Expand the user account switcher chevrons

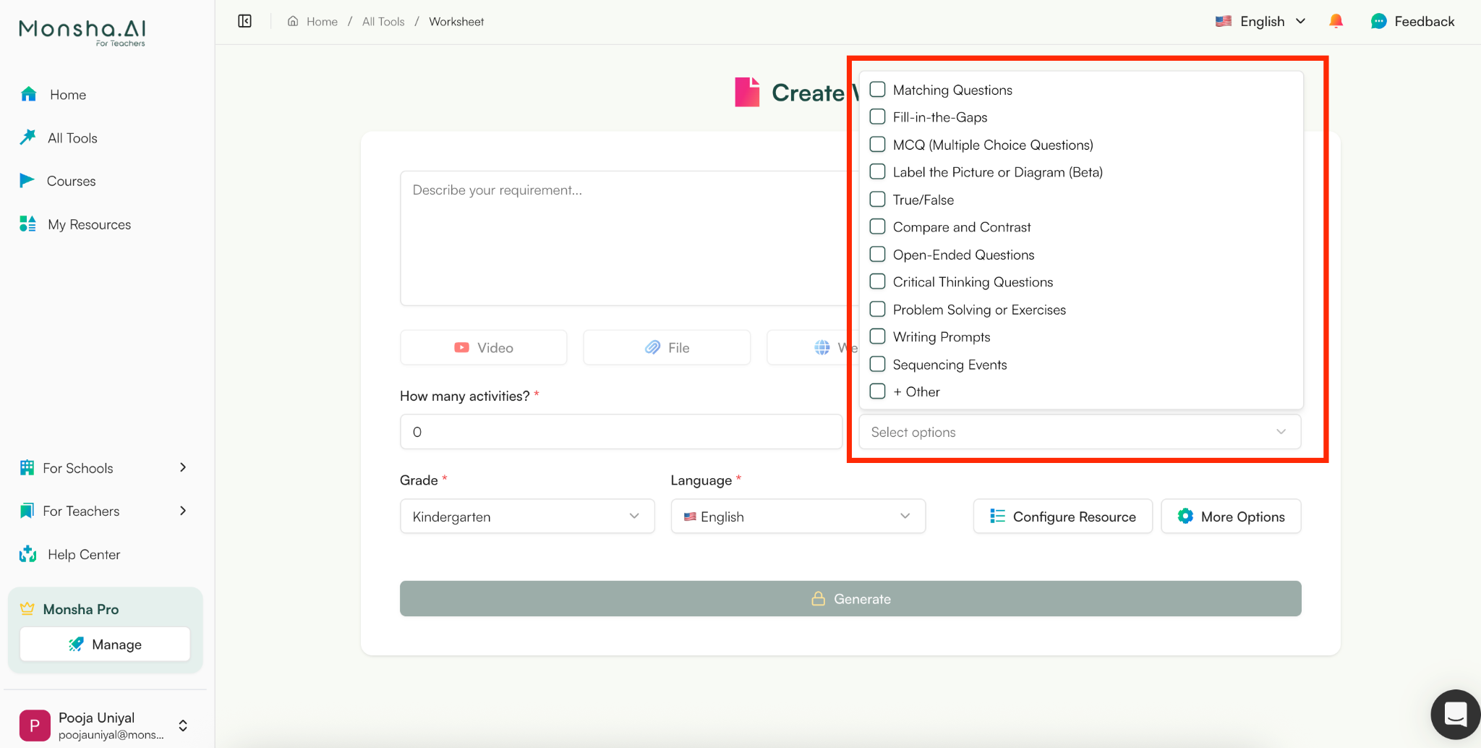(x=183, y=726)
